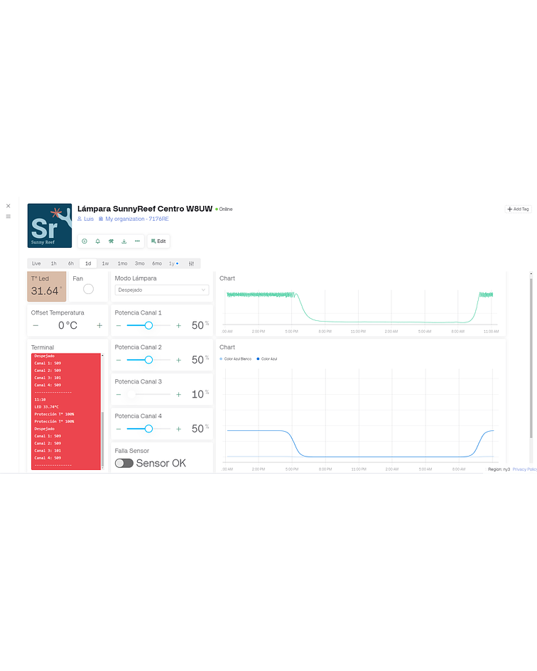Click the device info icon
This screenshot has height=671, width=537.
(x=85, y=241)
